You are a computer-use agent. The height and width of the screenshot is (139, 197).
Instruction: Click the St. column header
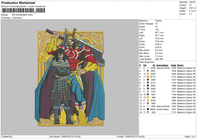(154, 65)
